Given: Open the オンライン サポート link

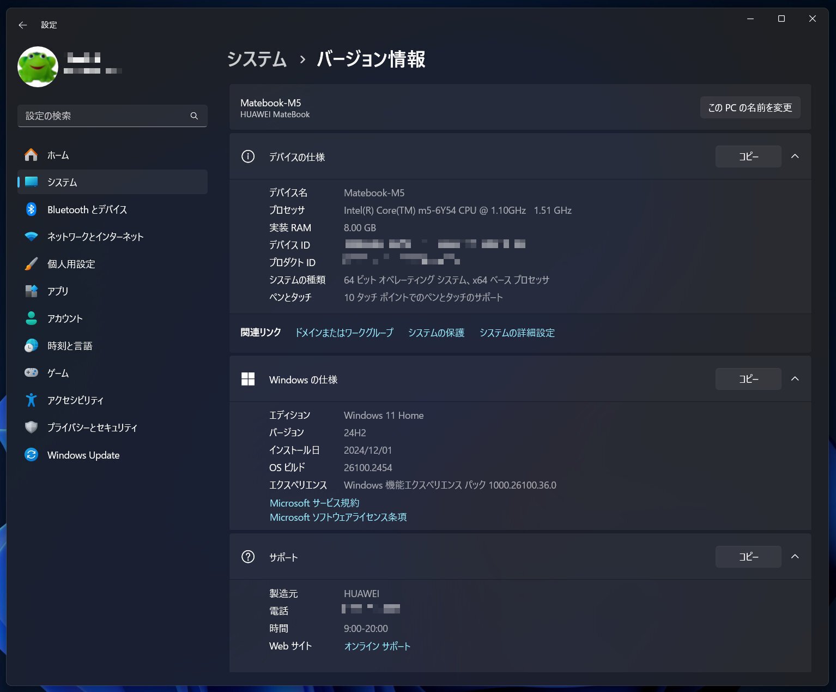Looking at the screenshot, I should click(x=378, y=646).
